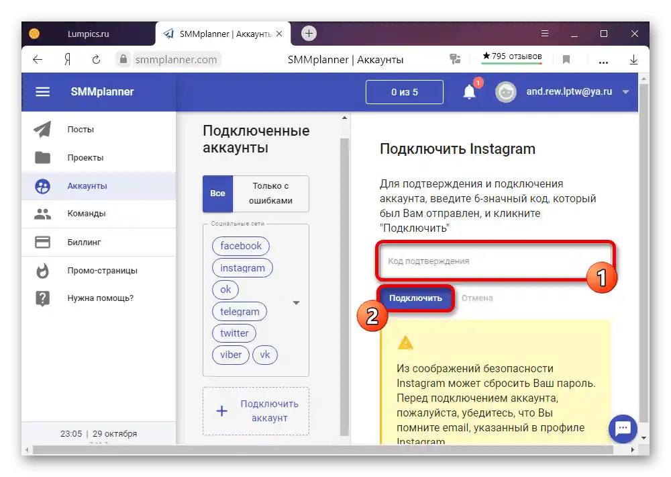Switch filter to Только с ошибками
671x477 pixels.
click(271, 193)
